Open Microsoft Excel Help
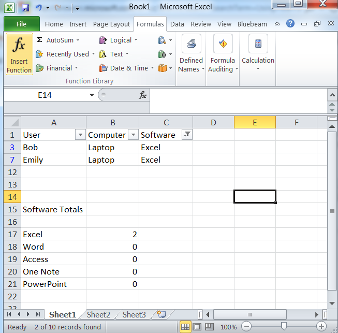The height and width of the screenshot is (333, 338). [290, 23]
